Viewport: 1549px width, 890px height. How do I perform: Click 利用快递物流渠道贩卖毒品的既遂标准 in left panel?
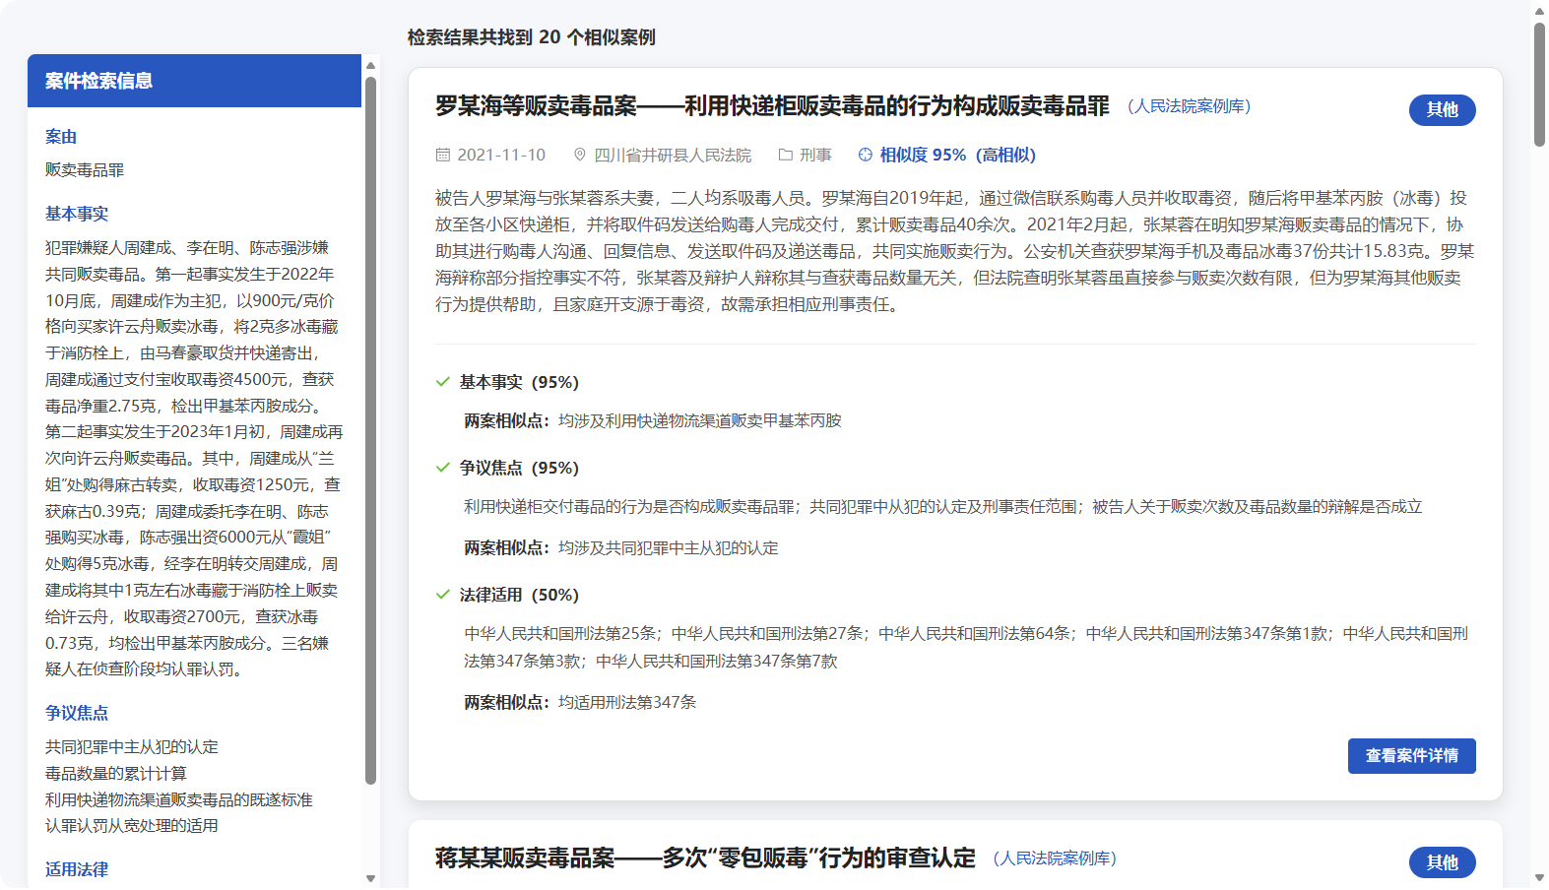pos(179,800)
